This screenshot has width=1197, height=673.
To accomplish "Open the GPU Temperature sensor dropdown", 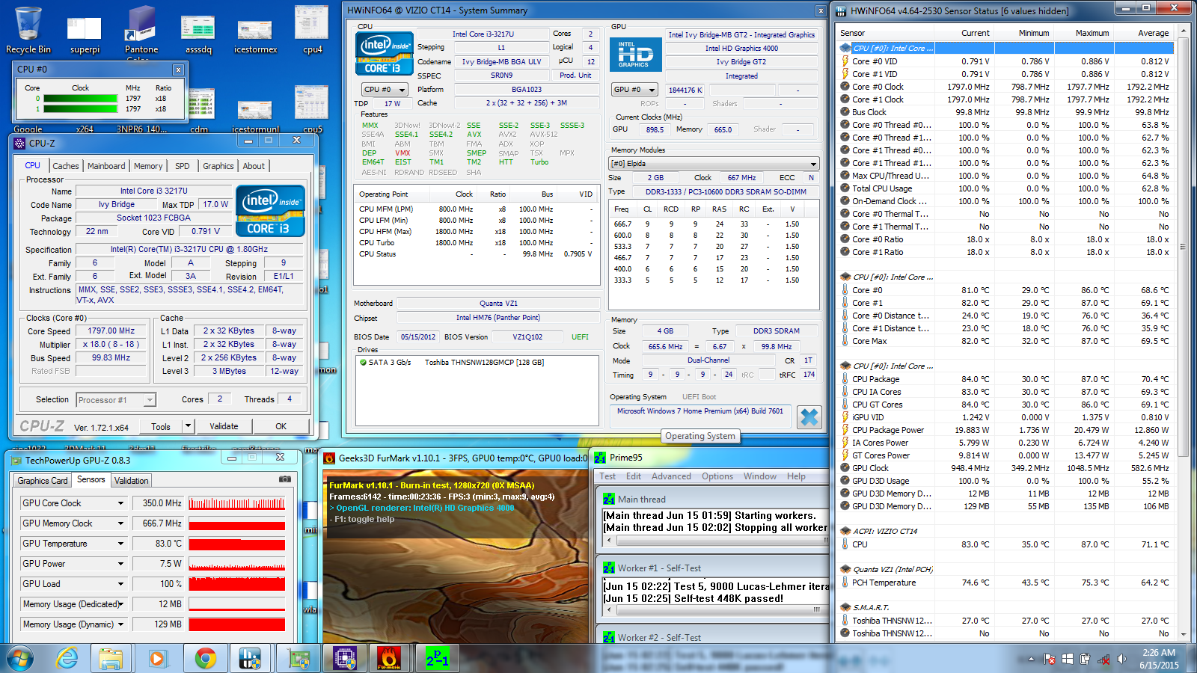I will click(120, 544).
